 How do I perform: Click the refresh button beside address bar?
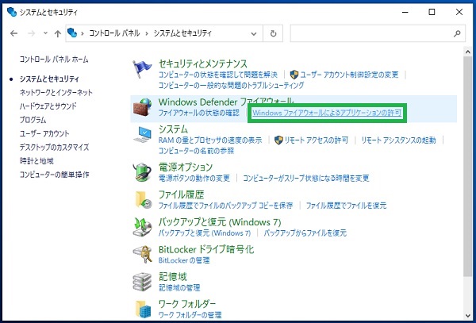click(x=273, y=33)
